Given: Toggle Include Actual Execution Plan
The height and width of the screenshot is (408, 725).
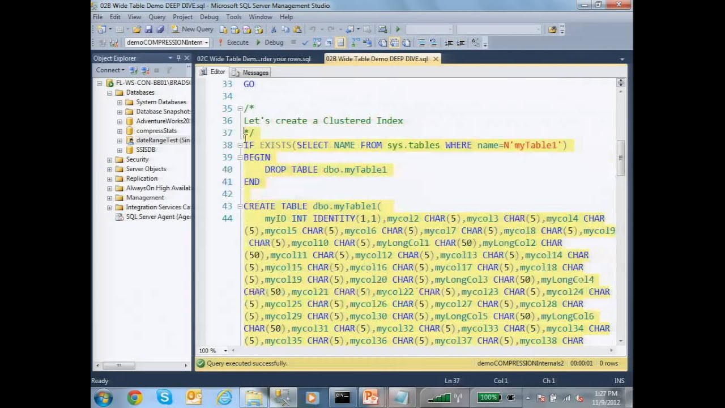Looking at the screenshot, I should (355, 42).
